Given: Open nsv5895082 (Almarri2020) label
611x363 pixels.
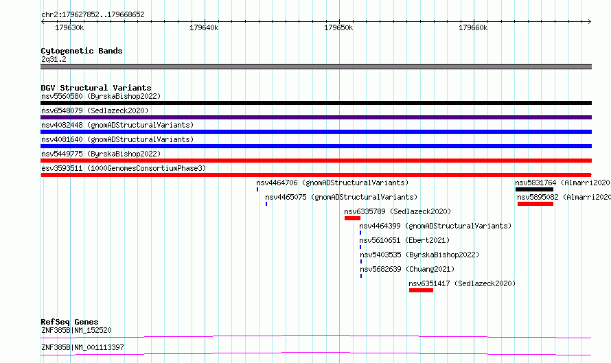Looking at the screenshot, I should (564, 197).
